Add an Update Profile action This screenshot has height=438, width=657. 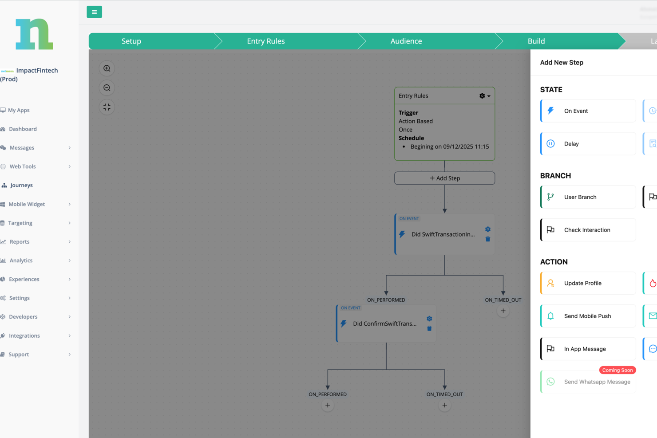click(587, 283)
